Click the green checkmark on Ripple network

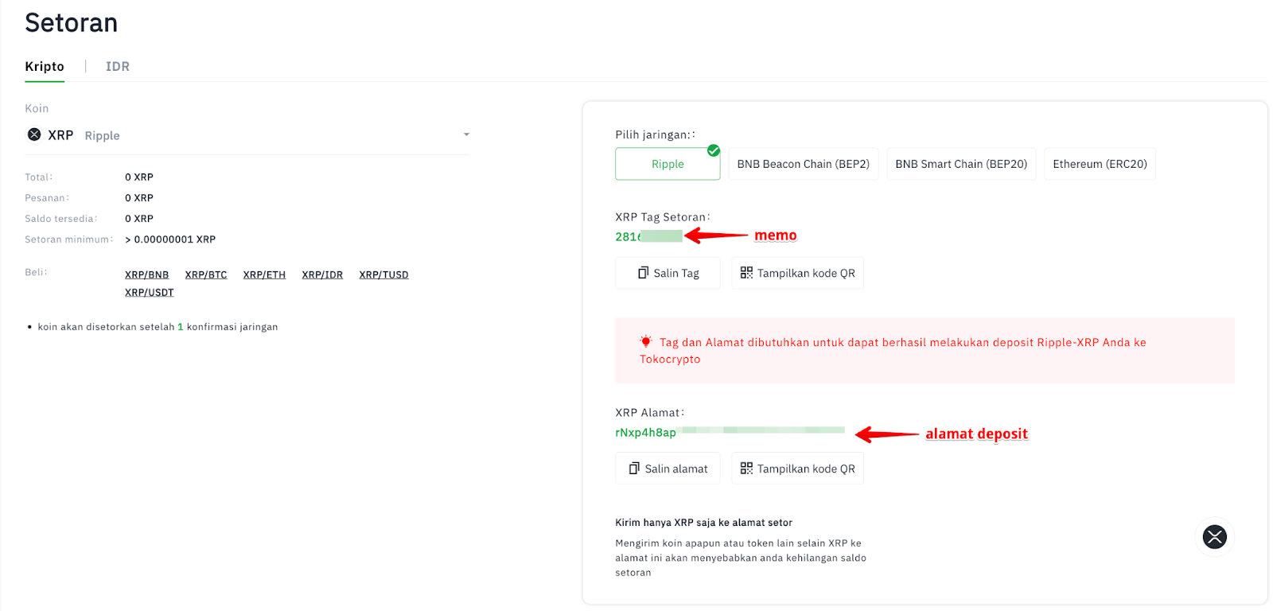click(714, 150)
